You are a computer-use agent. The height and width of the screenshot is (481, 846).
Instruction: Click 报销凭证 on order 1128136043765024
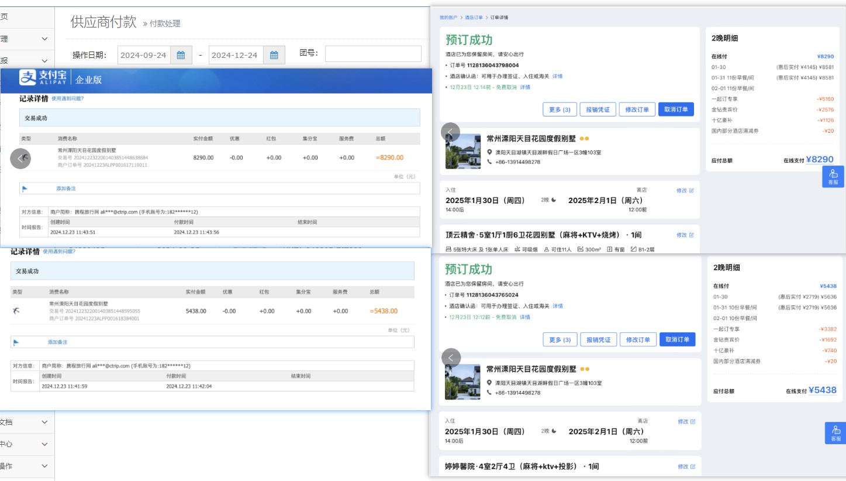pos(598,339)
